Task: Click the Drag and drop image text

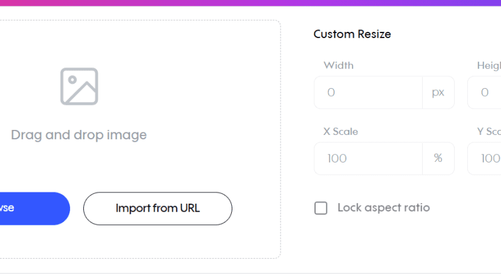Action: click(x=79, y=135)
